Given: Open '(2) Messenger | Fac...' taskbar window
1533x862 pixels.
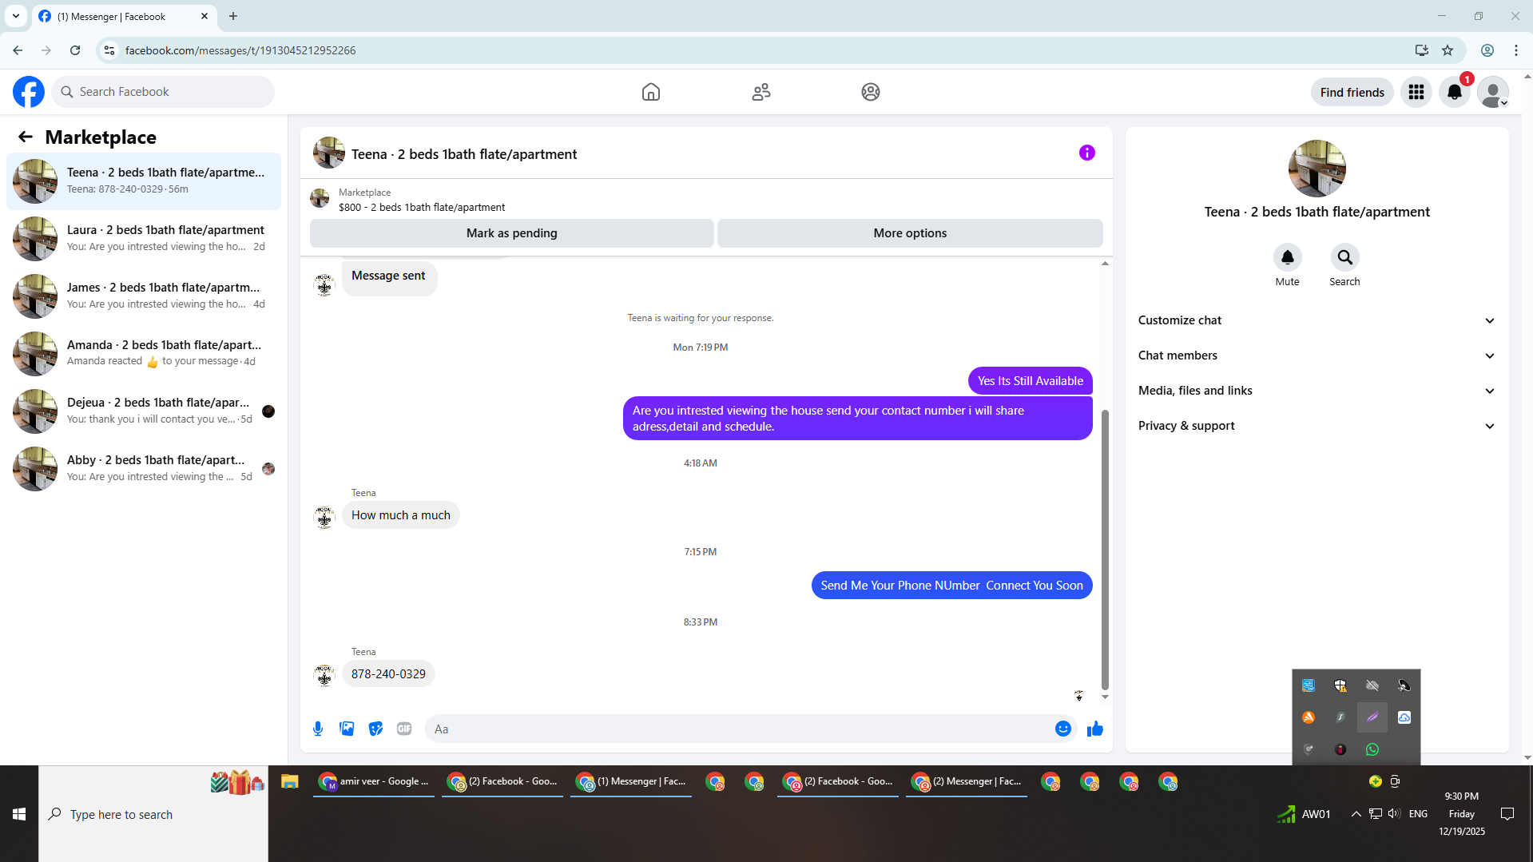Looking at the screenshot, I should (967, 781).
